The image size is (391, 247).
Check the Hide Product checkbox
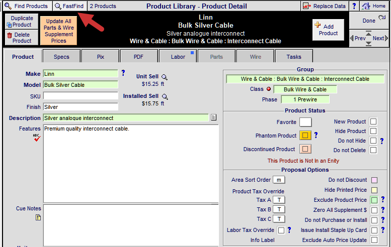(373, 131)
